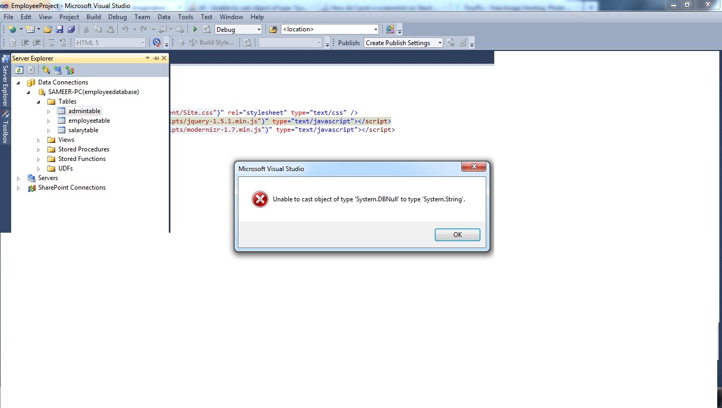Select the Views folder

pyautogui.click(x=66, y=140)
